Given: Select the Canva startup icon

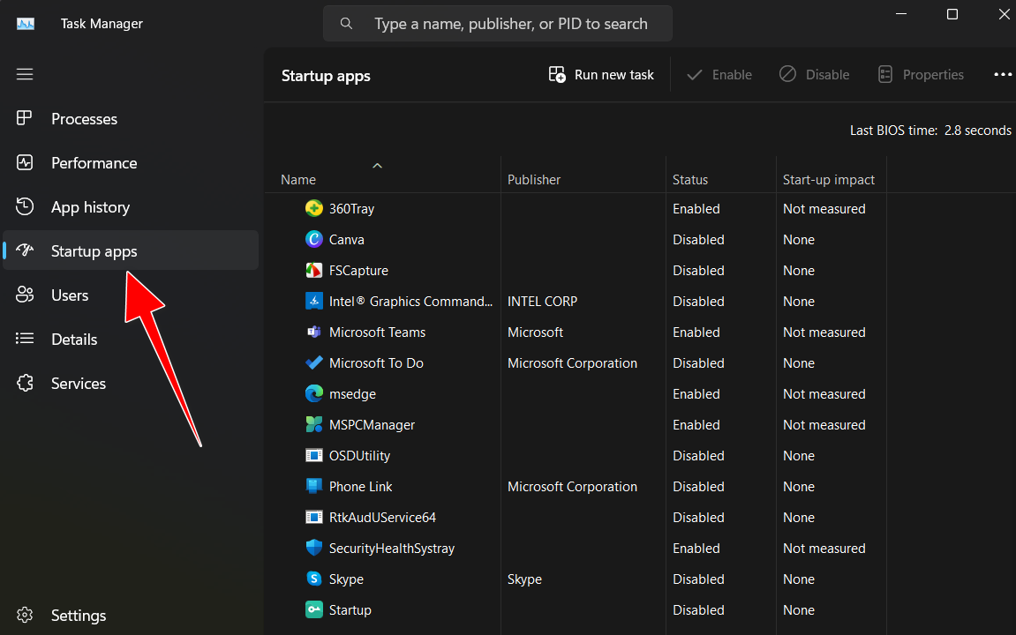Looking at the screenshot, I should click(314, 239).
